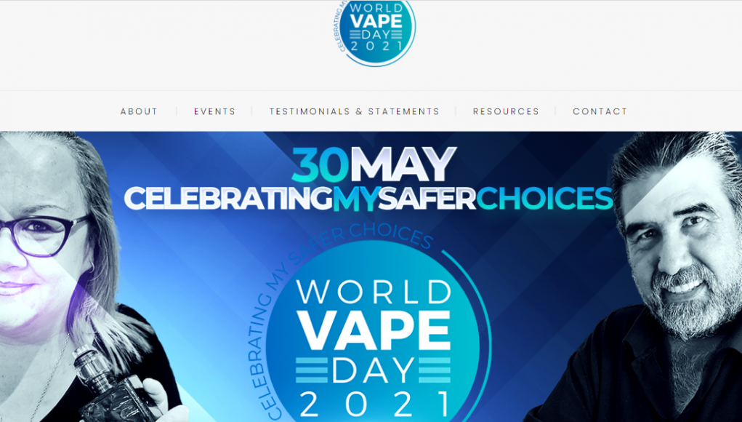This screenshot has width=742, height=422.
Task: Click the 2021 year in large emblem
Action: click(374, 405)
